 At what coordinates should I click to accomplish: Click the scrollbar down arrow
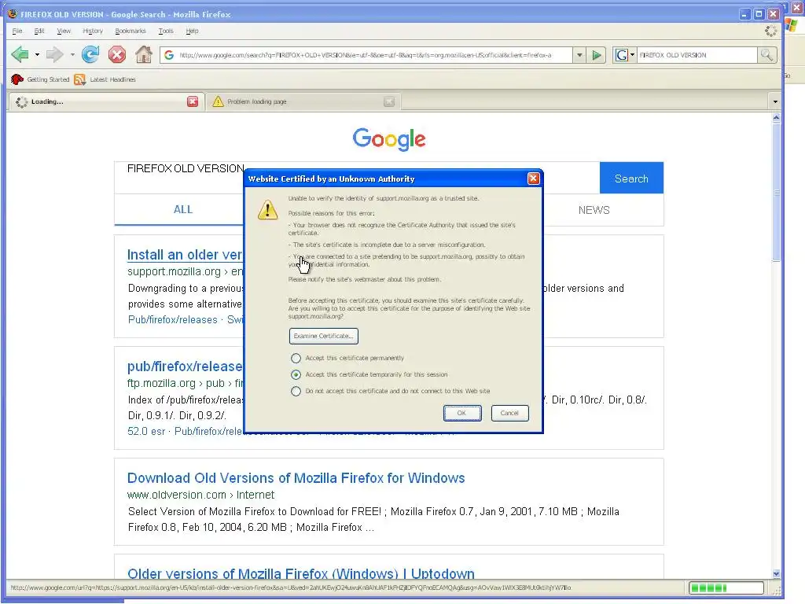coord(776,573)
